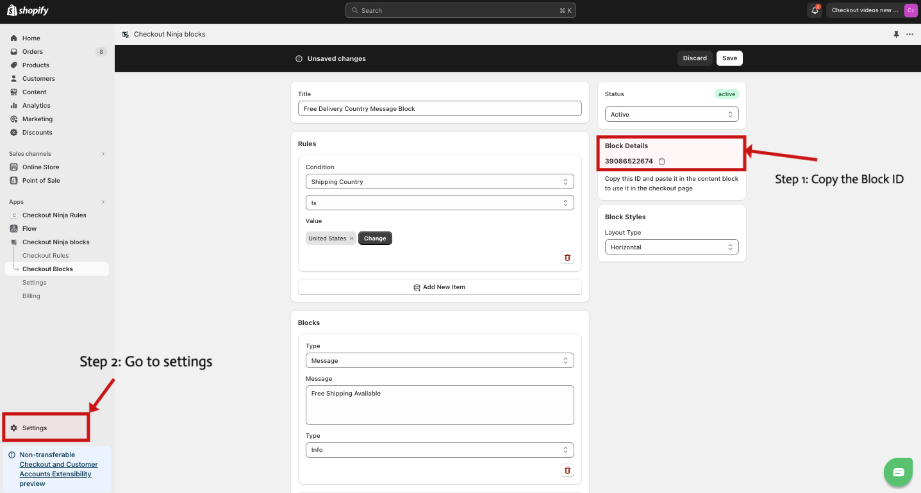Copy Block ID with clipboard icon

(x=662, y=162)
